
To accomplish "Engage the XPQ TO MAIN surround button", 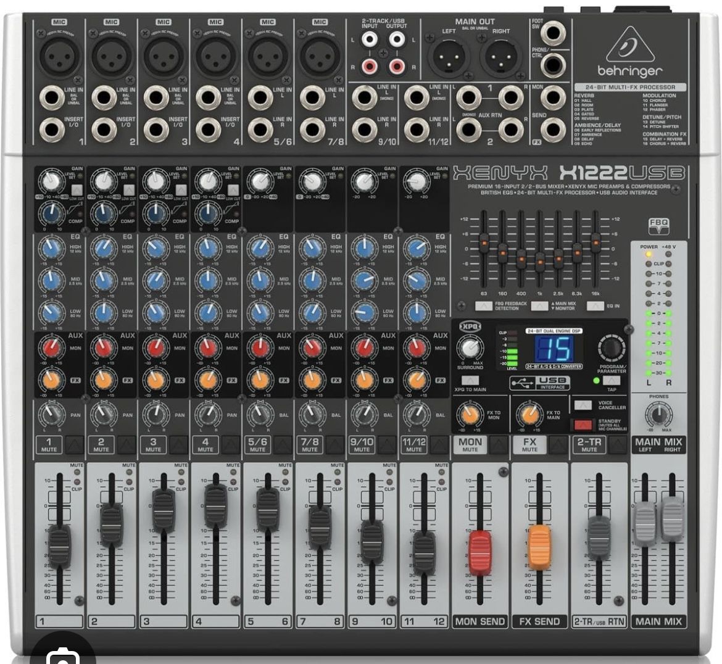I will tap(470, 380).
